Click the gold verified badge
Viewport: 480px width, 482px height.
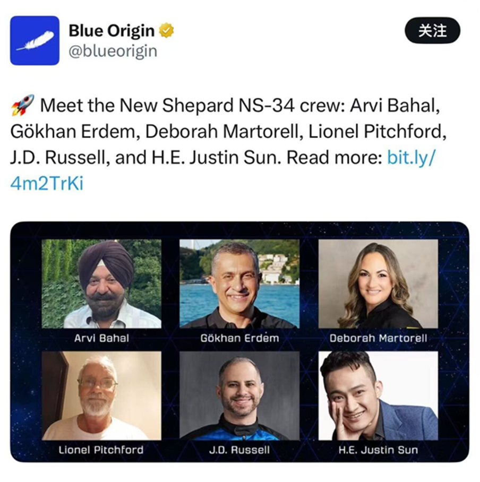coord(167,31)
